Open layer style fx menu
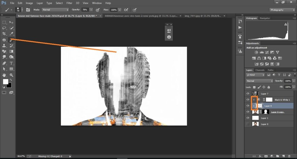297x159 pixels. click(x=260, y=156)
